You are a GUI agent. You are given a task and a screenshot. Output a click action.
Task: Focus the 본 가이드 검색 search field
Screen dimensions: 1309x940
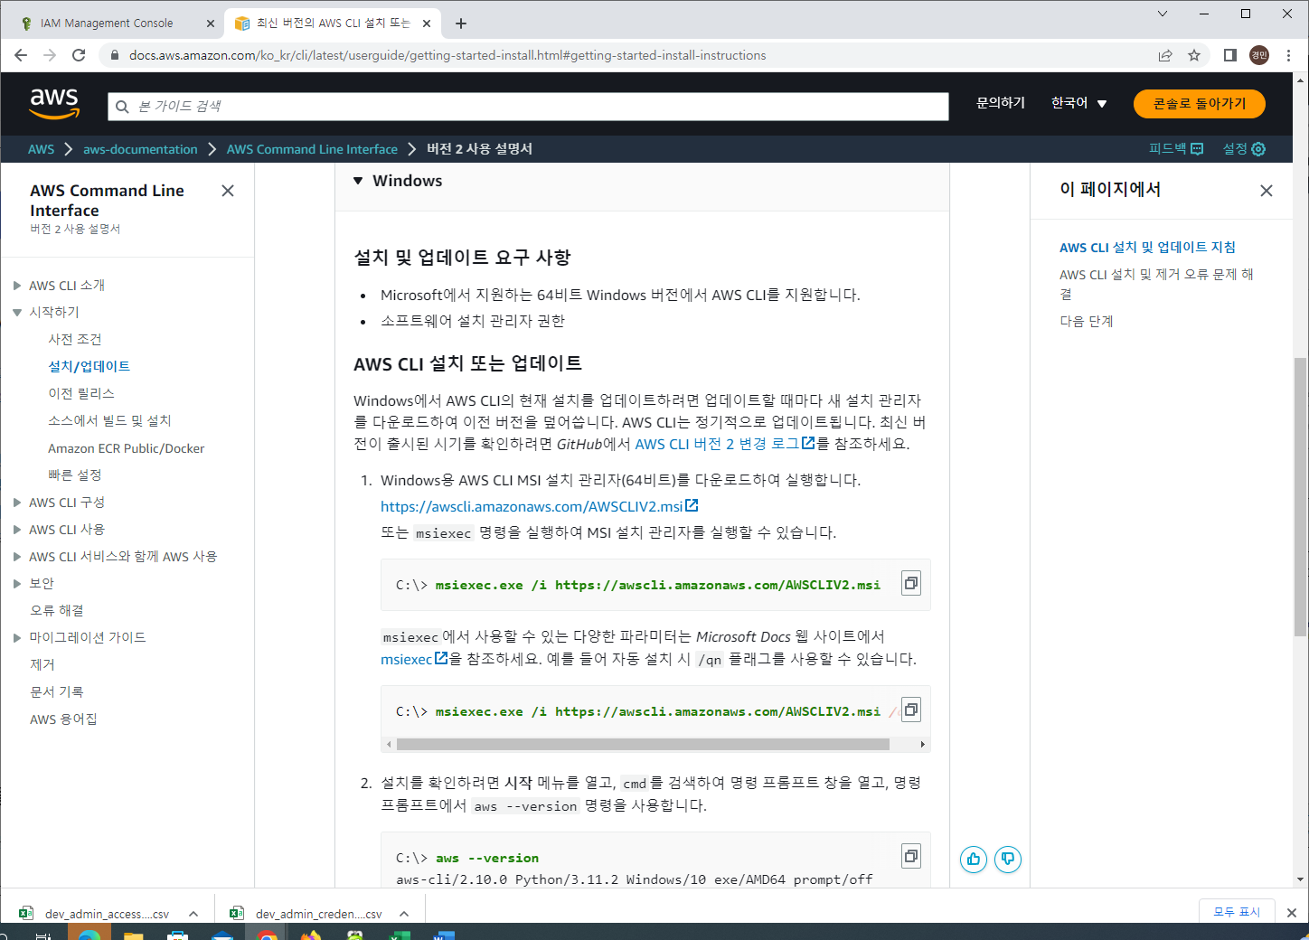point(528,107)
